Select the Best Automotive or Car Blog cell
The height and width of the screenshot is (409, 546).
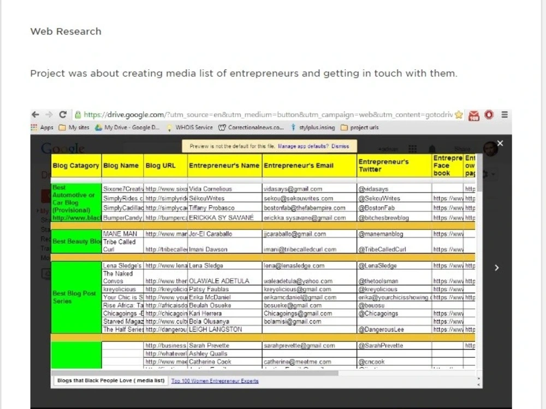click(76, 203)
